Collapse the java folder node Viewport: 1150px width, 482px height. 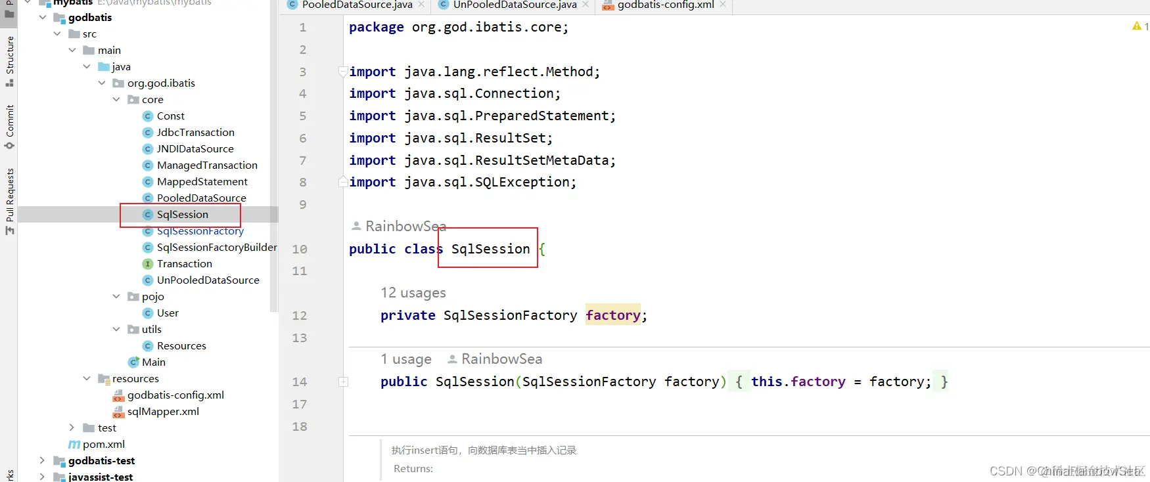point(87,66)
